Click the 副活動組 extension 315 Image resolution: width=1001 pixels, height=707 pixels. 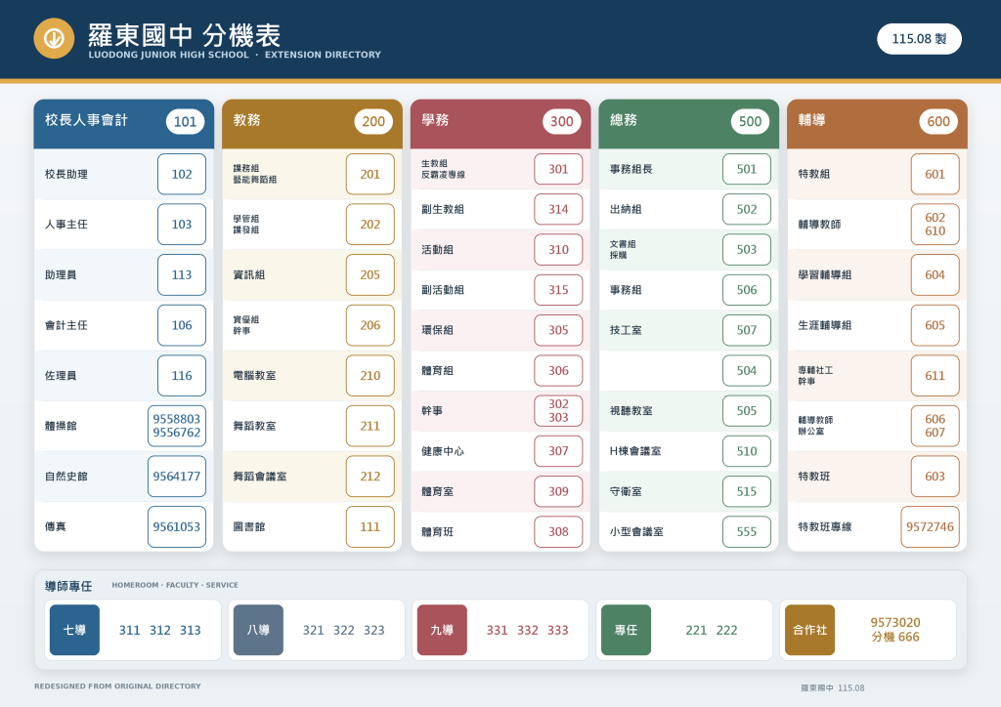pyautogui.click(x=558, y=289)
